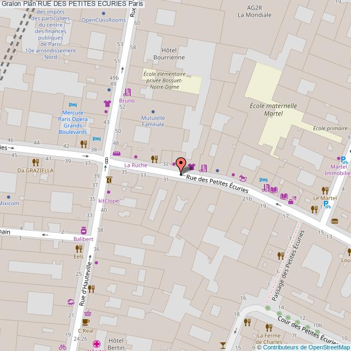Image resolution: width=351 pixels, height=351 pixels.
Task: Click the red location marker pin
Action: tap(181, 167)
